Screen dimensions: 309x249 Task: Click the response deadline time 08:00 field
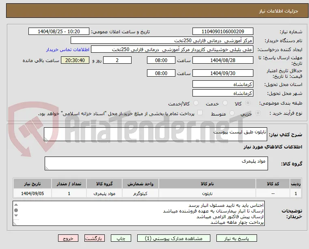(161, 60)
